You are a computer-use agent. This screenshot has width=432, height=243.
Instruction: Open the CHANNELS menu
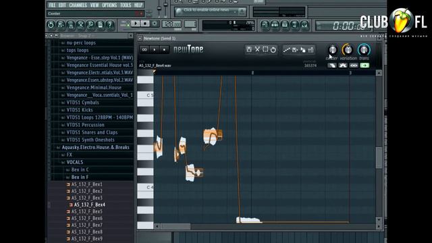(x=78, y=5)
